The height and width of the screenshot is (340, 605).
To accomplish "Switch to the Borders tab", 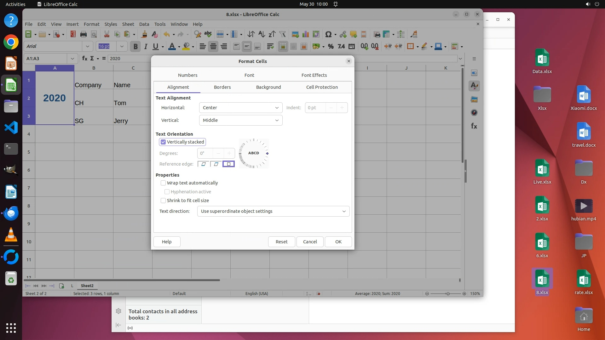I will [x=222, y=87].
